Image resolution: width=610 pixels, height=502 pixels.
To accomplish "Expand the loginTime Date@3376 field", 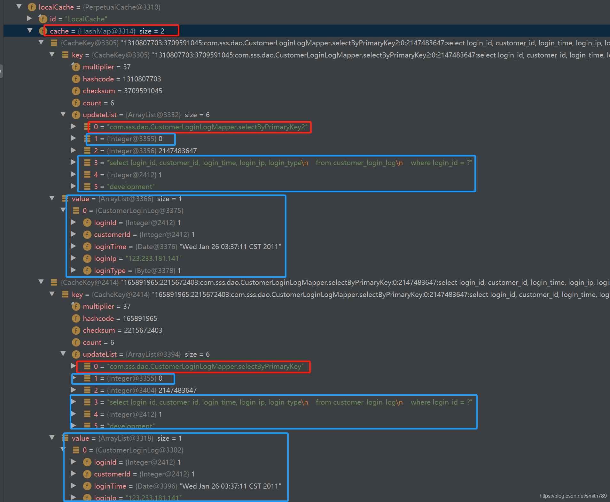I will click(74, 246).
